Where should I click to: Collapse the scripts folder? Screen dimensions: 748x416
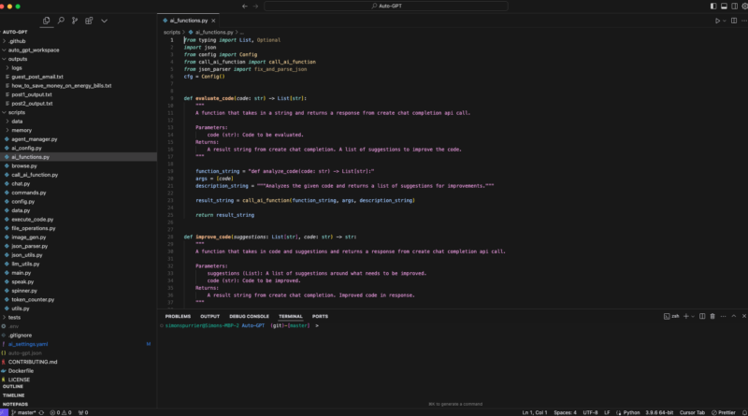16,112
